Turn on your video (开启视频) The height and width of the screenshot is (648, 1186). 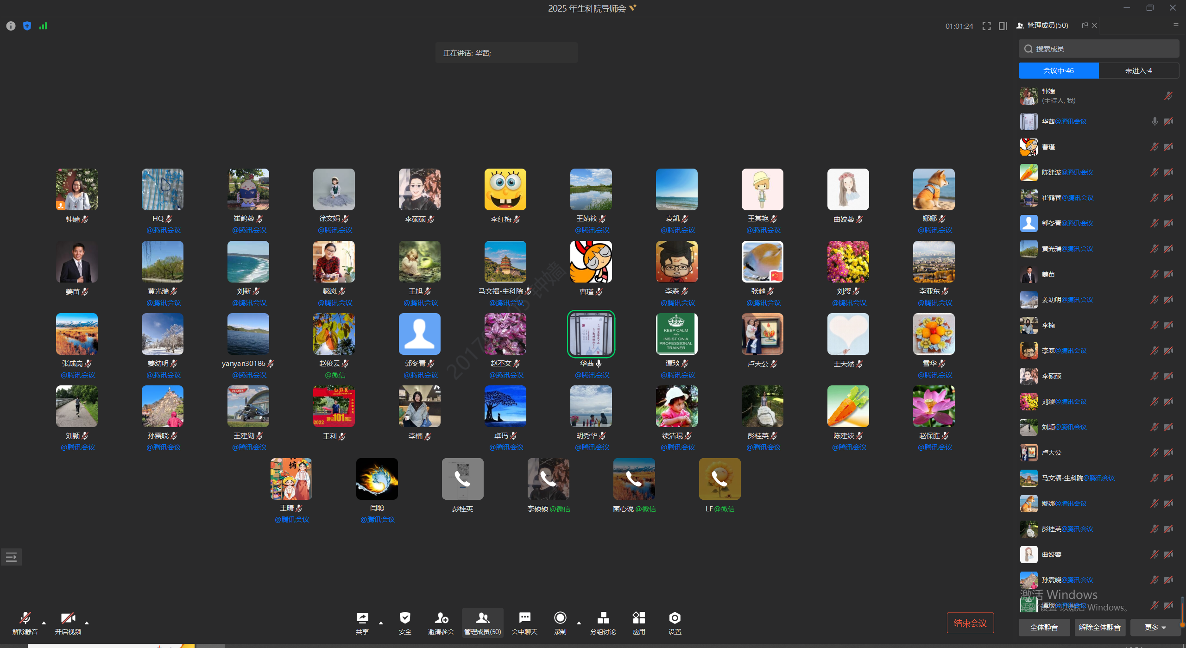(x=68, y=618)
